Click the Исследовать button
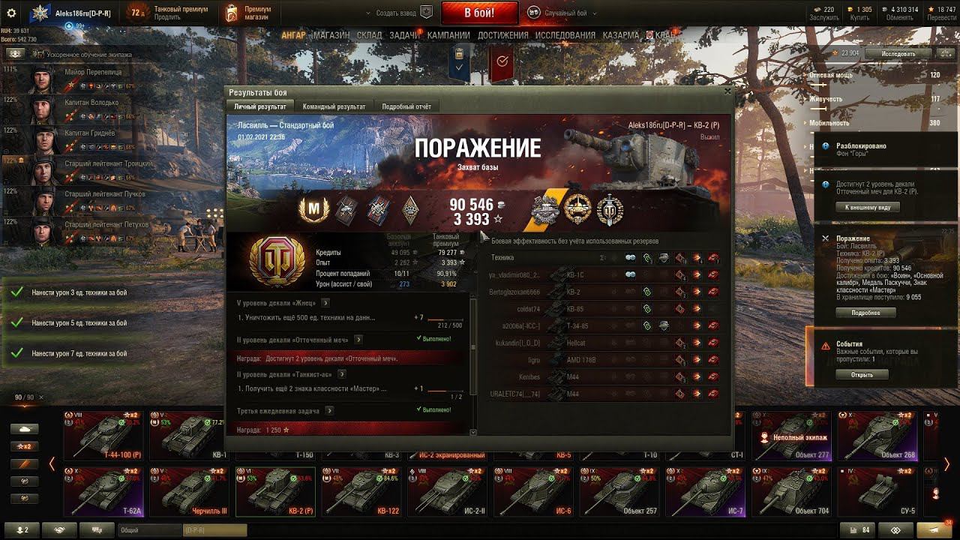 pos(898,53)
